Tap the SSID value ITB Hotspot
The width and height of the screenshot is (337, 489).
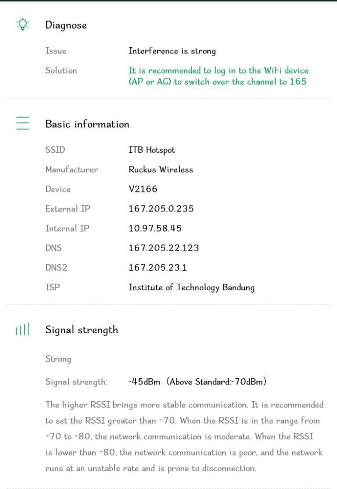[x=152, y=150]
